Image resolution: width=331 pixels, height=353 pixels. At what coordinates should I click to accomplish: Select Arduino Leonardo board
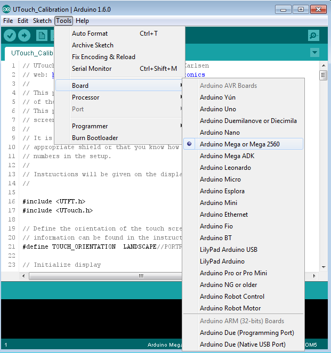244,168
